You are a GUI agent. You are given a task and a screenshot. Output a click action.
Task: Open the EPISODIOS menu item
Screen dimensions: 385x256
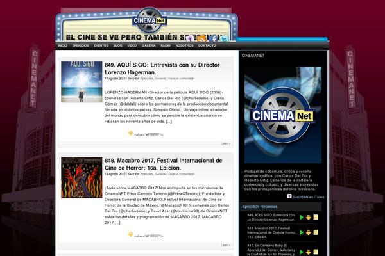81,45
